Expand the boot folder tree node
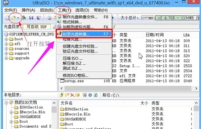The width and height of the screenshot is (201, 129). click(x=6, y=39)
